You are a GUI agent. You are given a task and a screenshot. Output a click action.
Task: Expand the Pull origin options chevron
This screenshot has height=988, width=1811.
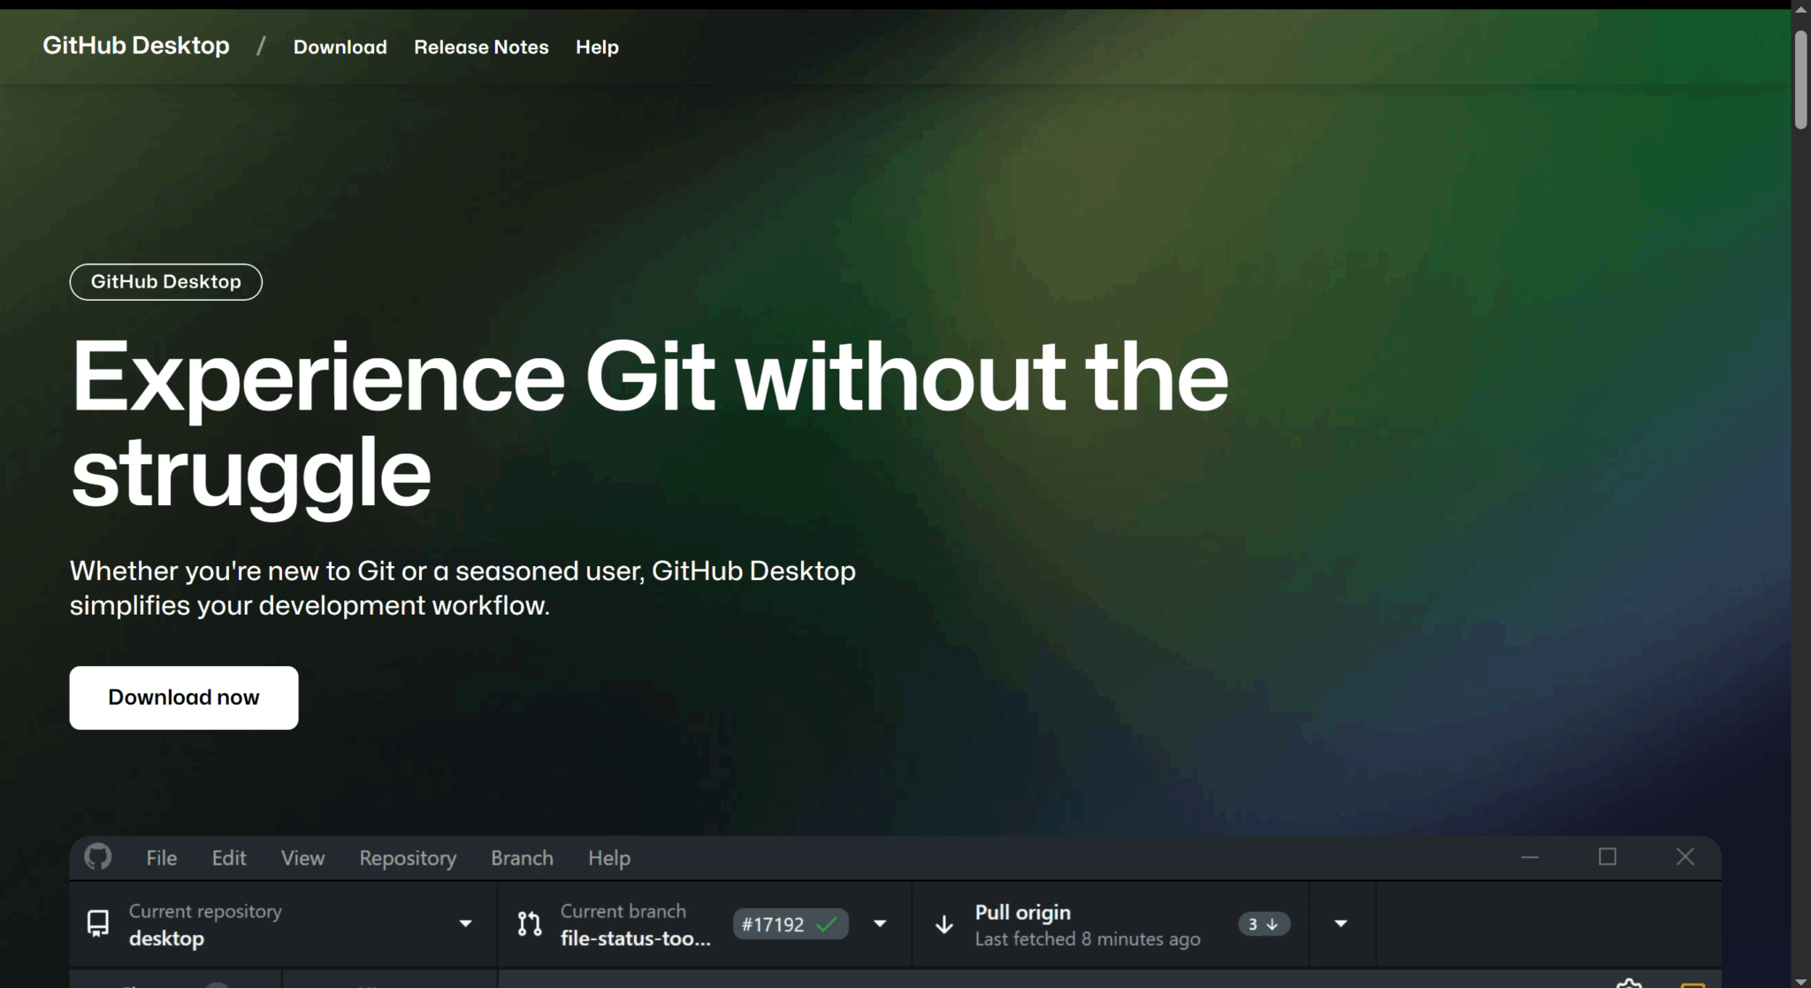click(x=1340, y=923)
